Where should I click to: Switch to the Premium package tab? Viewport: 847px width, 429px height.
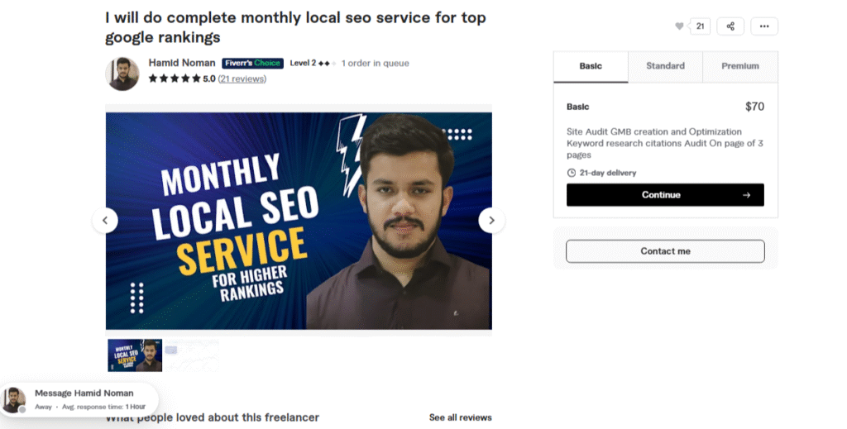point(739,66)
